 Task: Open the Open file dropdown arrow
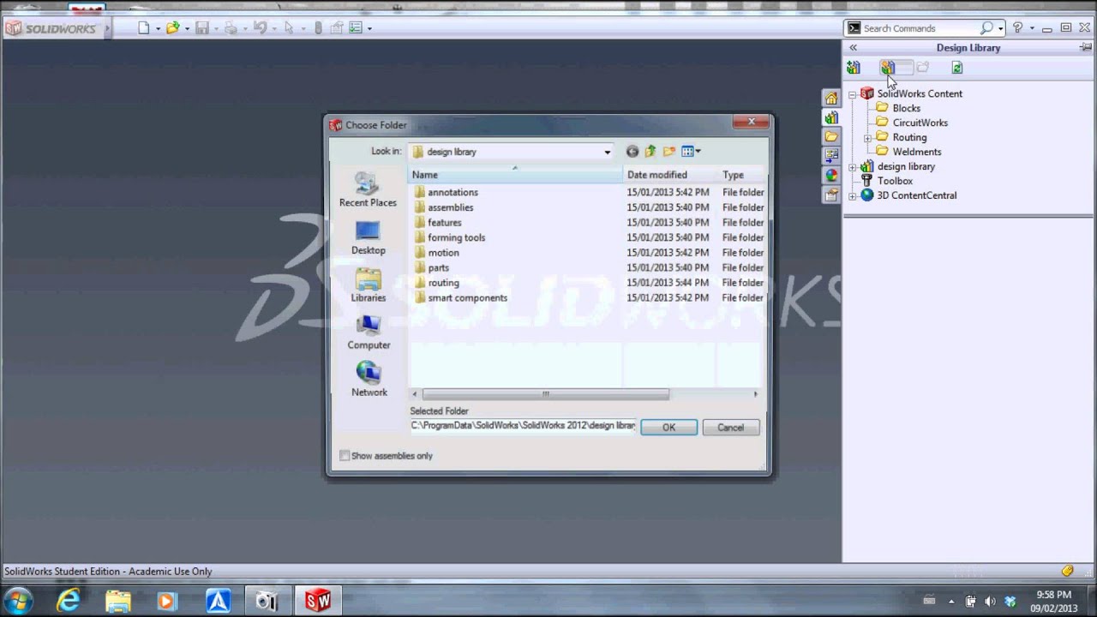186,29
